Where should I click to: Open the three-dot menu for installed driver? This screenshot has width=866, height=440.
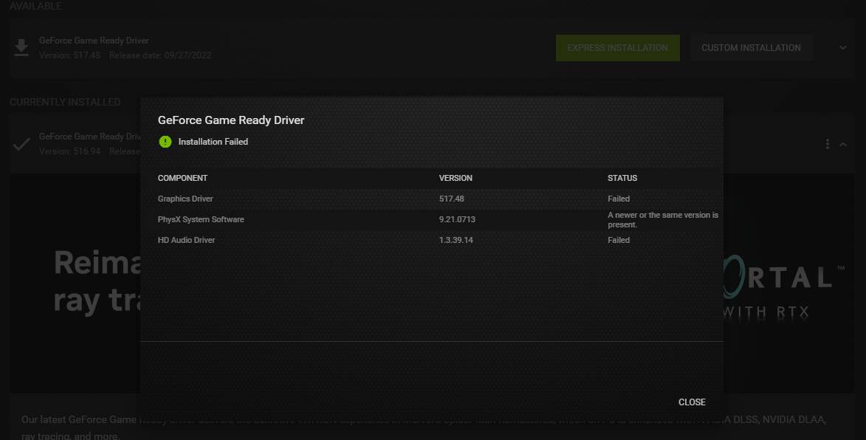pyautogui.click(x=827, y=144)
